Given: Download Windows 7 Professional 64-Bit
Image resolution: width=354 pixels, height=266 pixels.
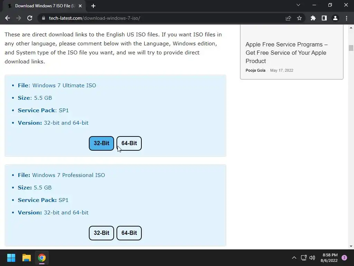Looking at the screenshot, I should pyautogui.click(x=129, y=233).
